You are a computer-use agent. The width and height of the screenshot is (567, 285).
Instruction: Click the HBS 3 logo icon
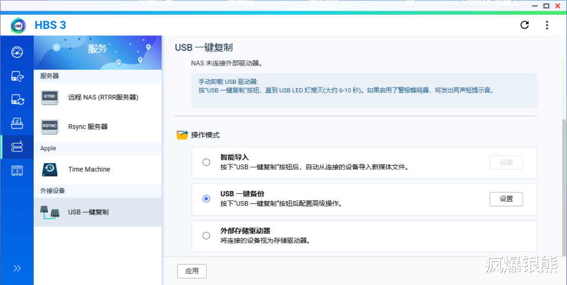pos(18,25)
